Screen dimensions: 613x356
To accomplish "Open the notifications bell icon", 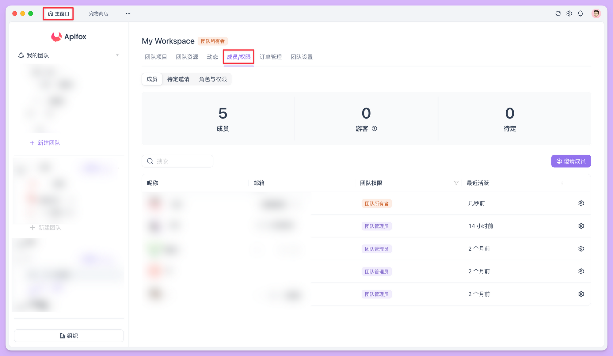I will click(580, 13).
